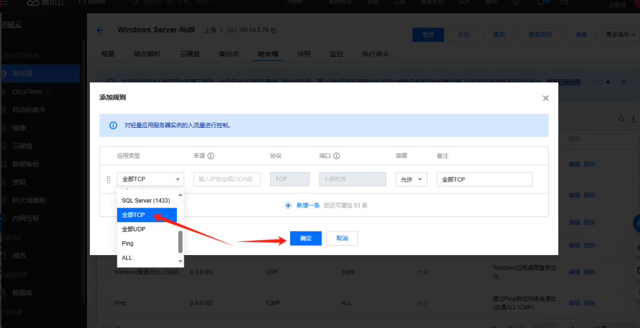This screenshot has width=640, height=328.
Task: Click the option list's up arrow
Action: (x=181, y=195)
